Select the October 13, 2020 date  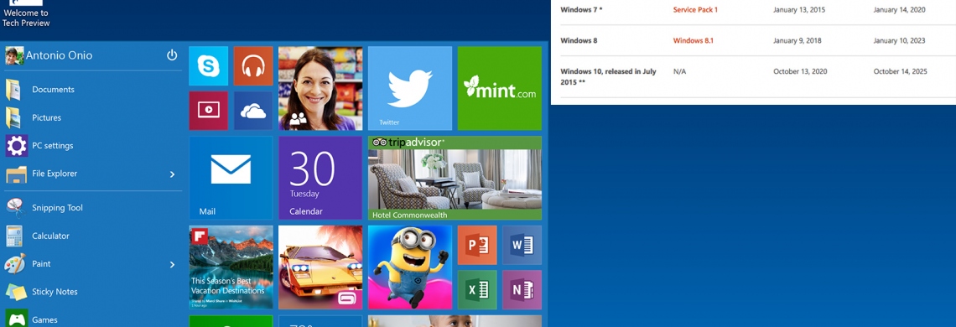click(800, 71)
